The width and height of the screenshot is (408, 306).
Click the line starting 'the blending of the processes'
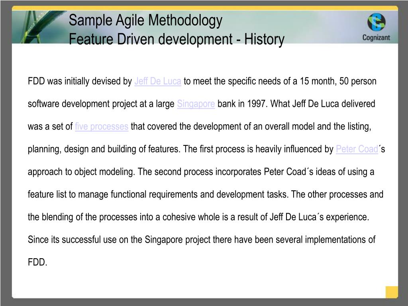[x=198, y=217]
